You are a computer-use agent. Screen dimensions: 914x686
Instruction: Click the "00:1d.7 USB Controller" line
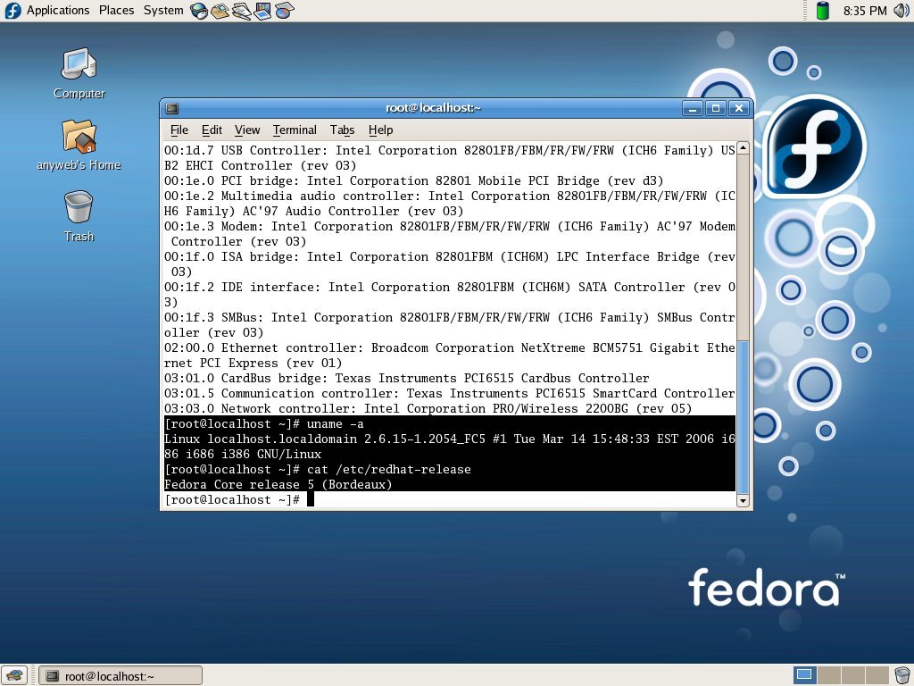(x=450, y=159)
